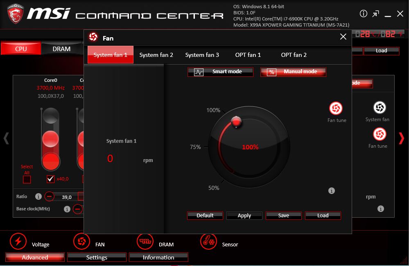
Task: Go to previous page with left arrow
Action: (x=6, y=138)
